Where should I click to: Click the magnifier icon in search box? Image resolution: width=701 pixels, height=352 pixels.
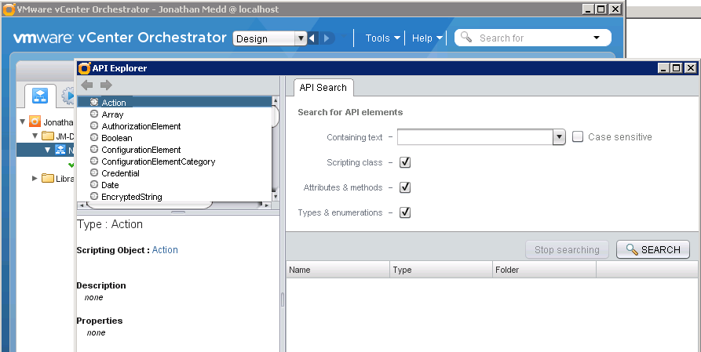tap(466, 37)
